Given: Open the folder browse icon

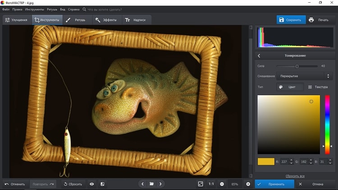Looking at the screenshot, I should pyautogui.click(x=152, y=184).
